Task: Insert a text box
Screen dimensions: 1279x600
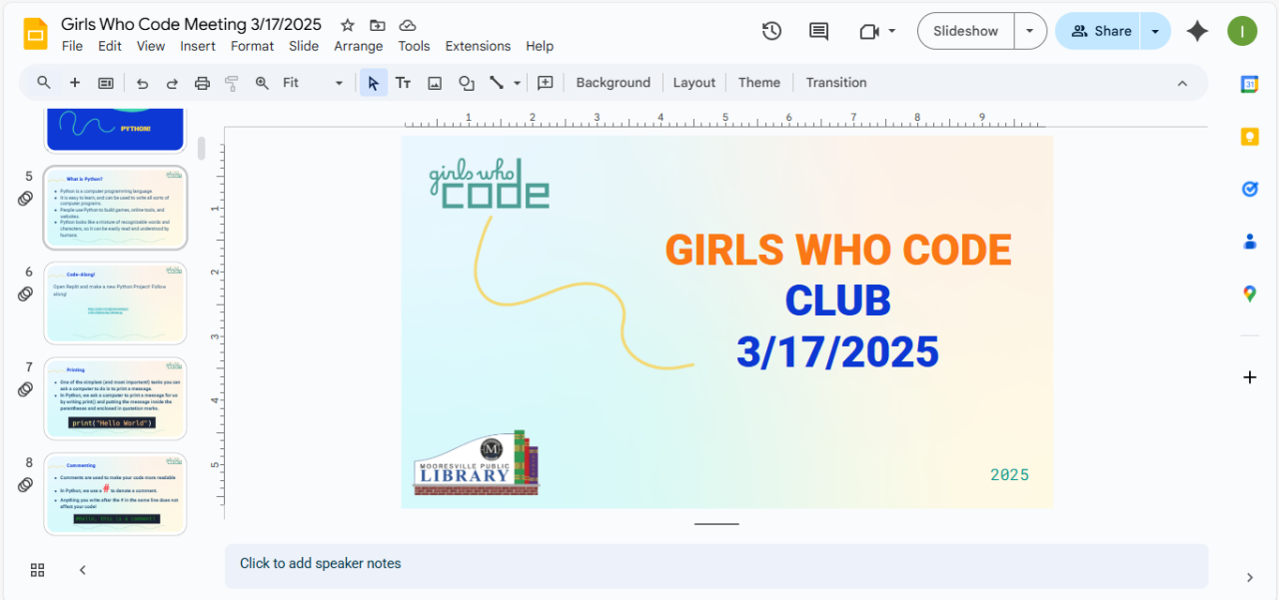Action: pyautogui.click(x=404, y=83)
